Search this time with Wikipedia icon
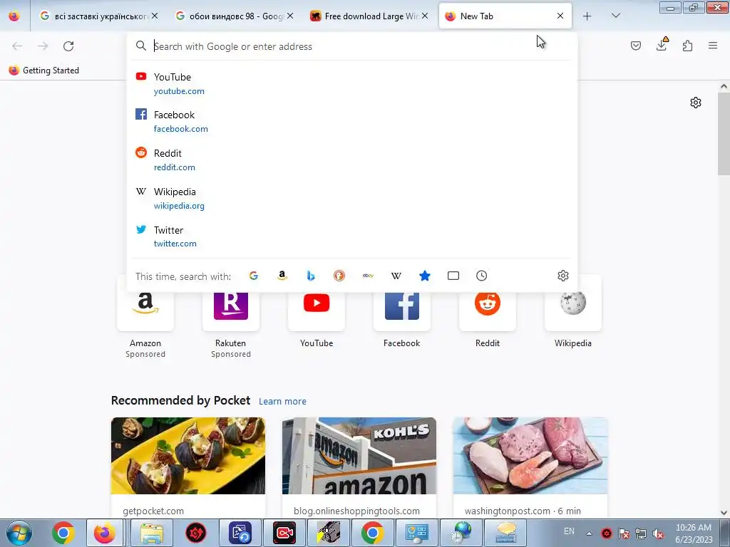The height and width of the screenshot is (547, 730). (396, 276)
